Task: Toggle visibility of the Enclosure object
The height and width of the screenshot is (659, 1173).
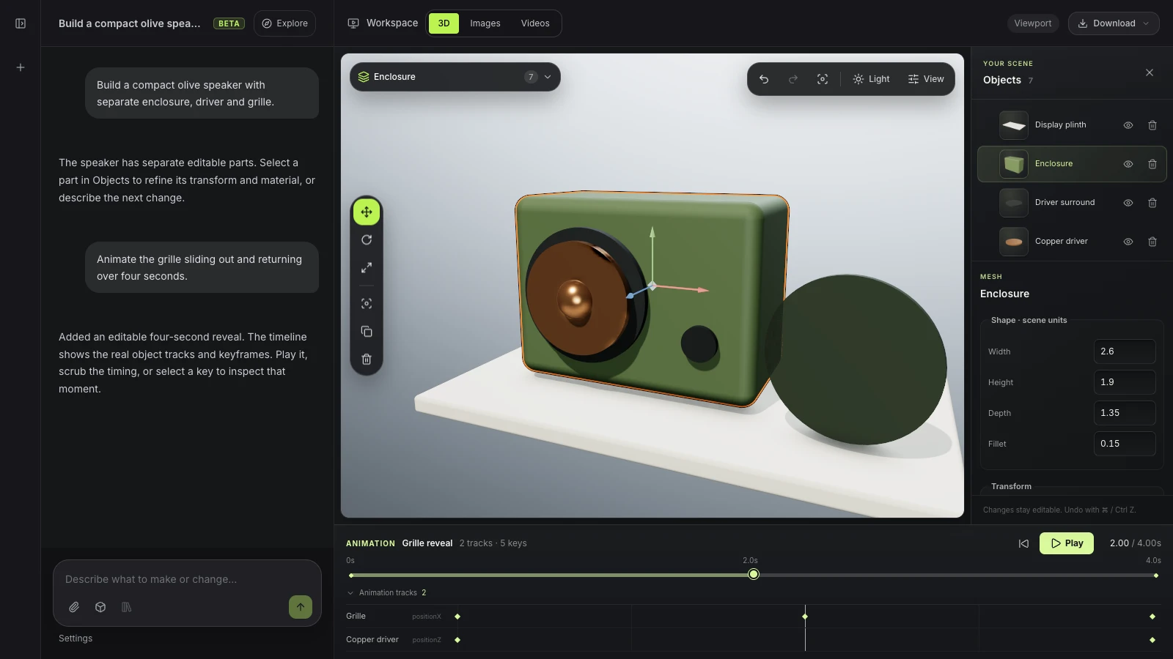Action: pos(1128,164)
